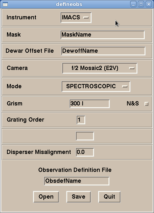Click the Disperser Misalignment label

(x=39, y=152)
